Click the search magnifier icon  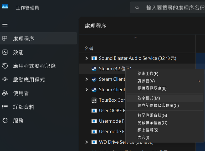point(137,8)
